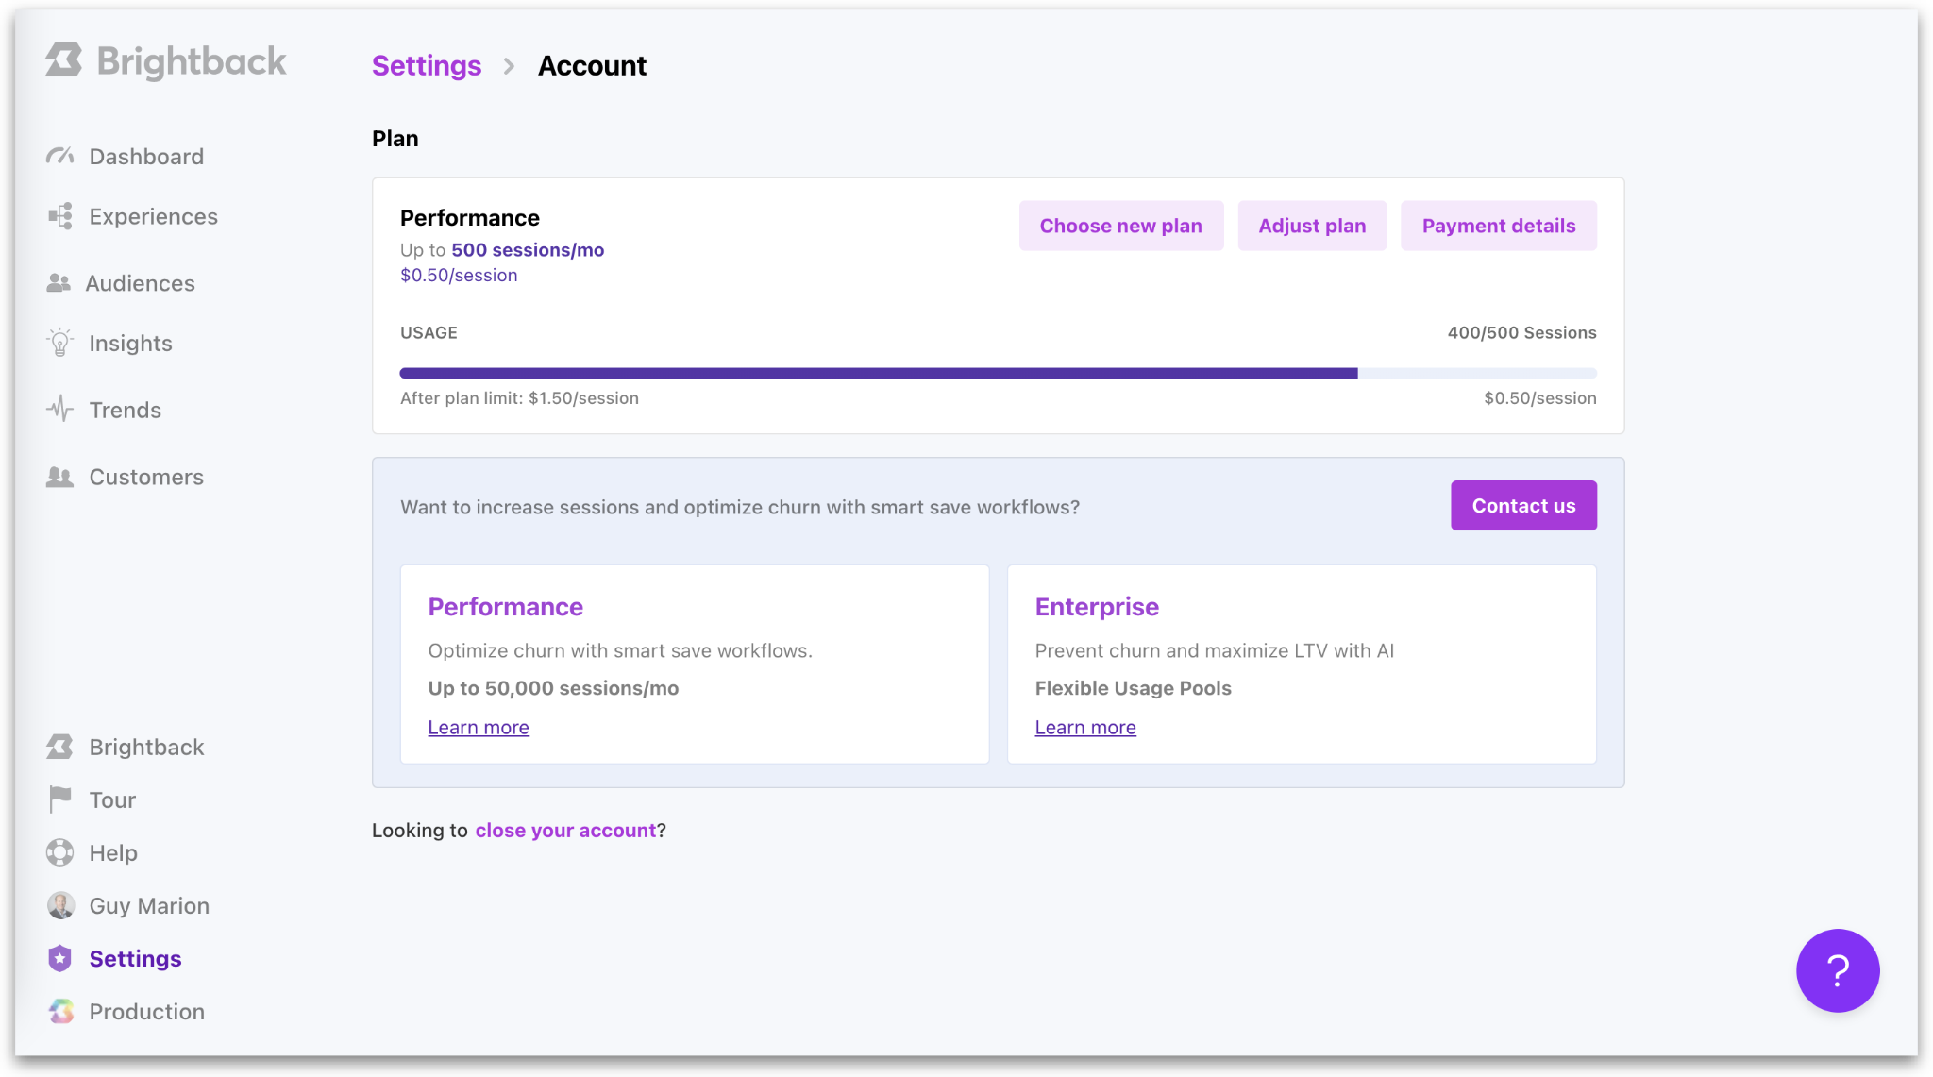The image size is (1933, 1077).
Task: Open the floating question mark help button
Action: 1837,970
